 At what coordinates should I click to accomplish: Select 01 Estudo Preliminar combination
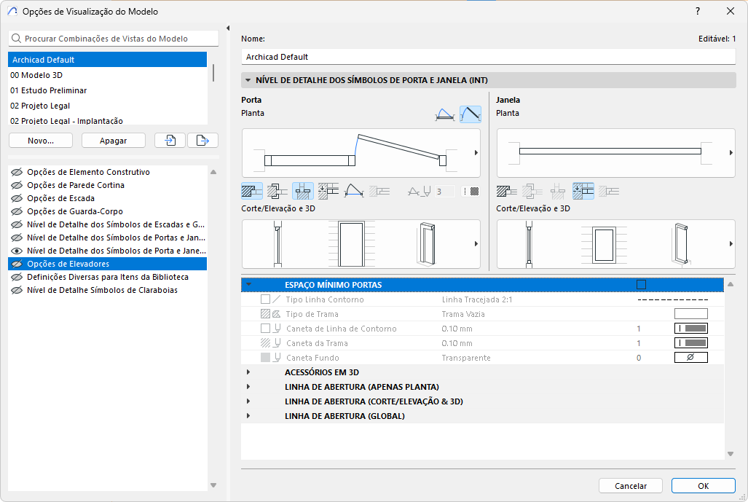[x=49, y=90]
